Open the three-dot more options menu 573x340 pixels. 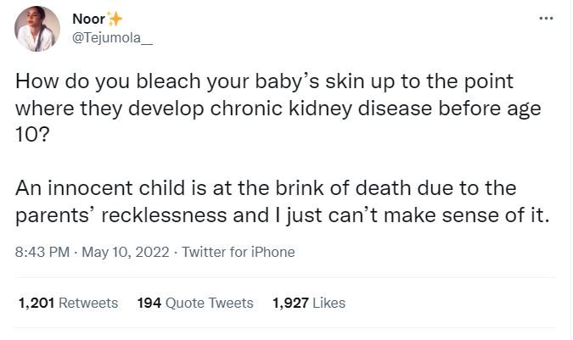click(x=546, y=18)
